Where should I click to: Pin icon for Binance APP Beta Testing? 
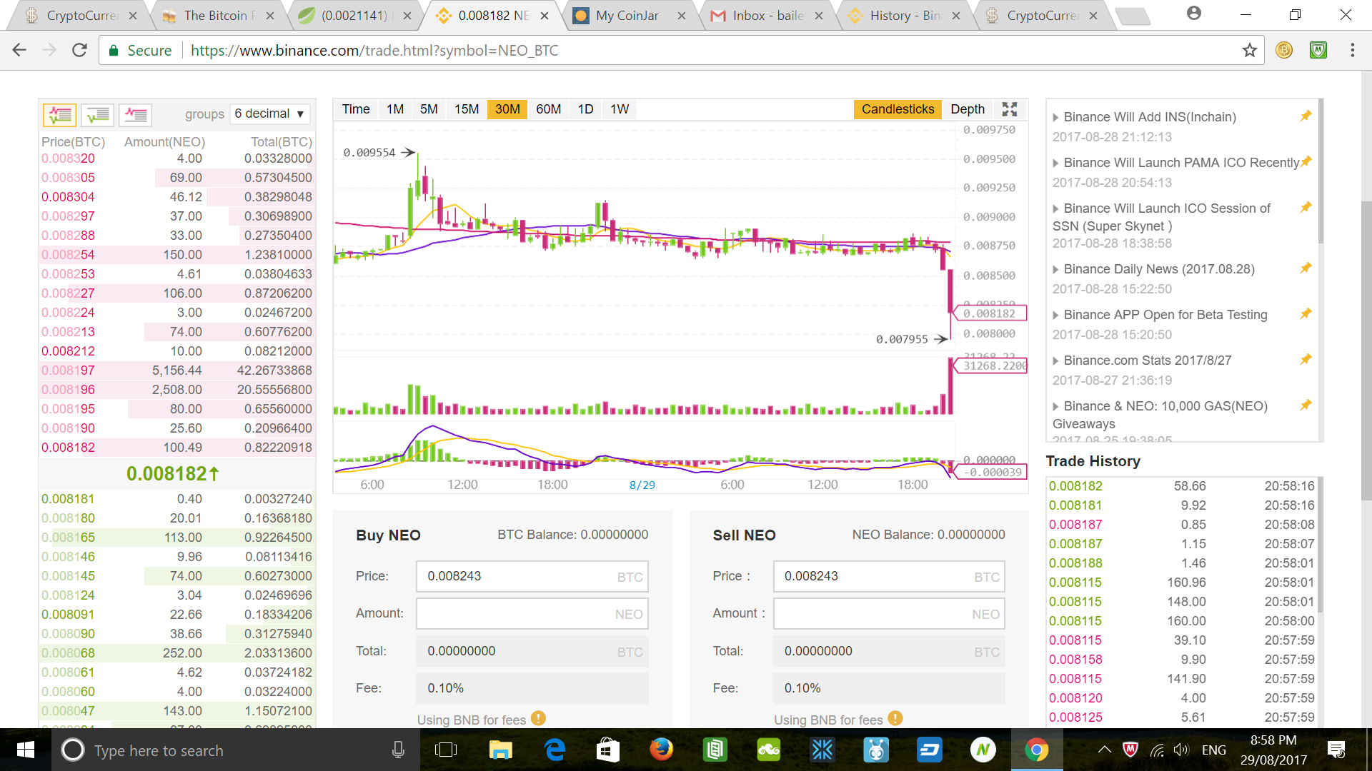pyautogui.click(x=1306, y=313)
